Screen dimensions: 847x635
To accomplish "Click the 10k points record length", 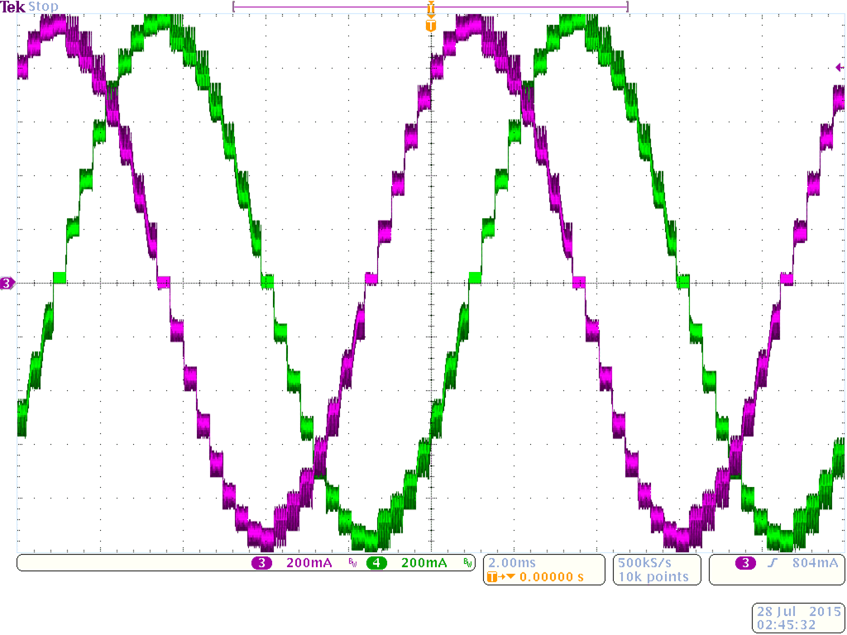I will coord(653,576).
